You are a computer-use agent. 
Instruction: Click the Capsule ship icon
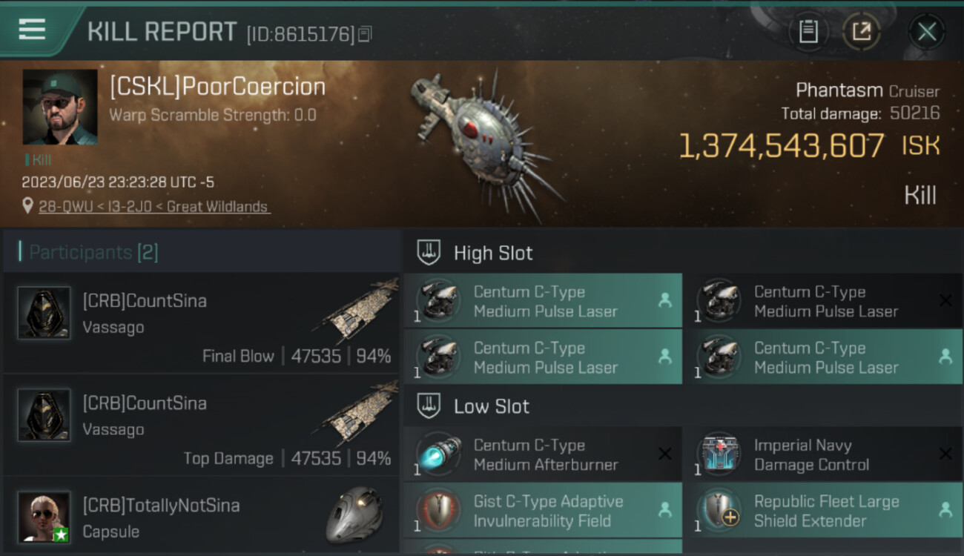(x=354, y=514)
